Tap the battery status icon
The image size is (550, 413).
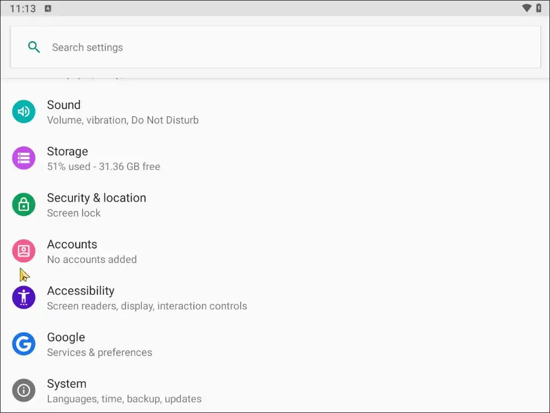click(x=539, y=8)
